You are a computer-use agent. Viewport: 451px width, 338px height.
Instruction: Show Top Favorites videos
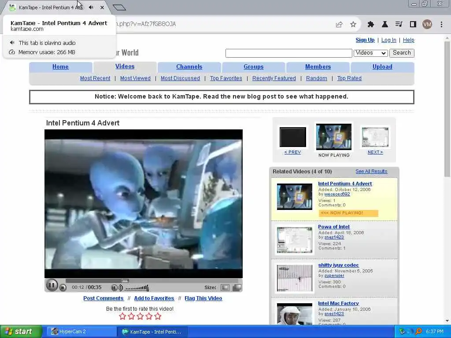pos(226,78)
